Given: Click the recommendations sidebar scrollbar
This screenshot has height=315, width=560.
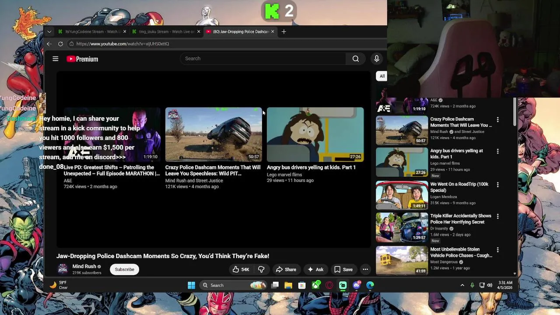Looking at the screenshot, I should click(x=514, y=112).
